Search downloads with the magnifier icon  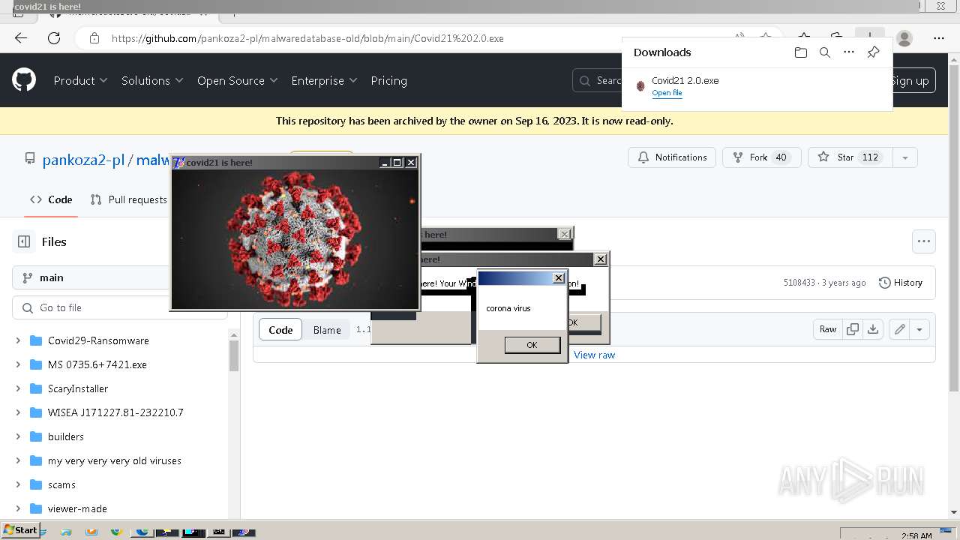825,52
